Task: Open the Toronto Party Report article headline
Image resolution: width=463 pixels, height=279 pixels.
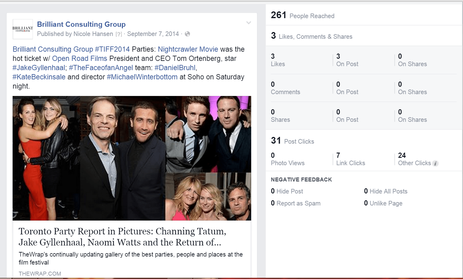Action: click(x=122, y=237)
